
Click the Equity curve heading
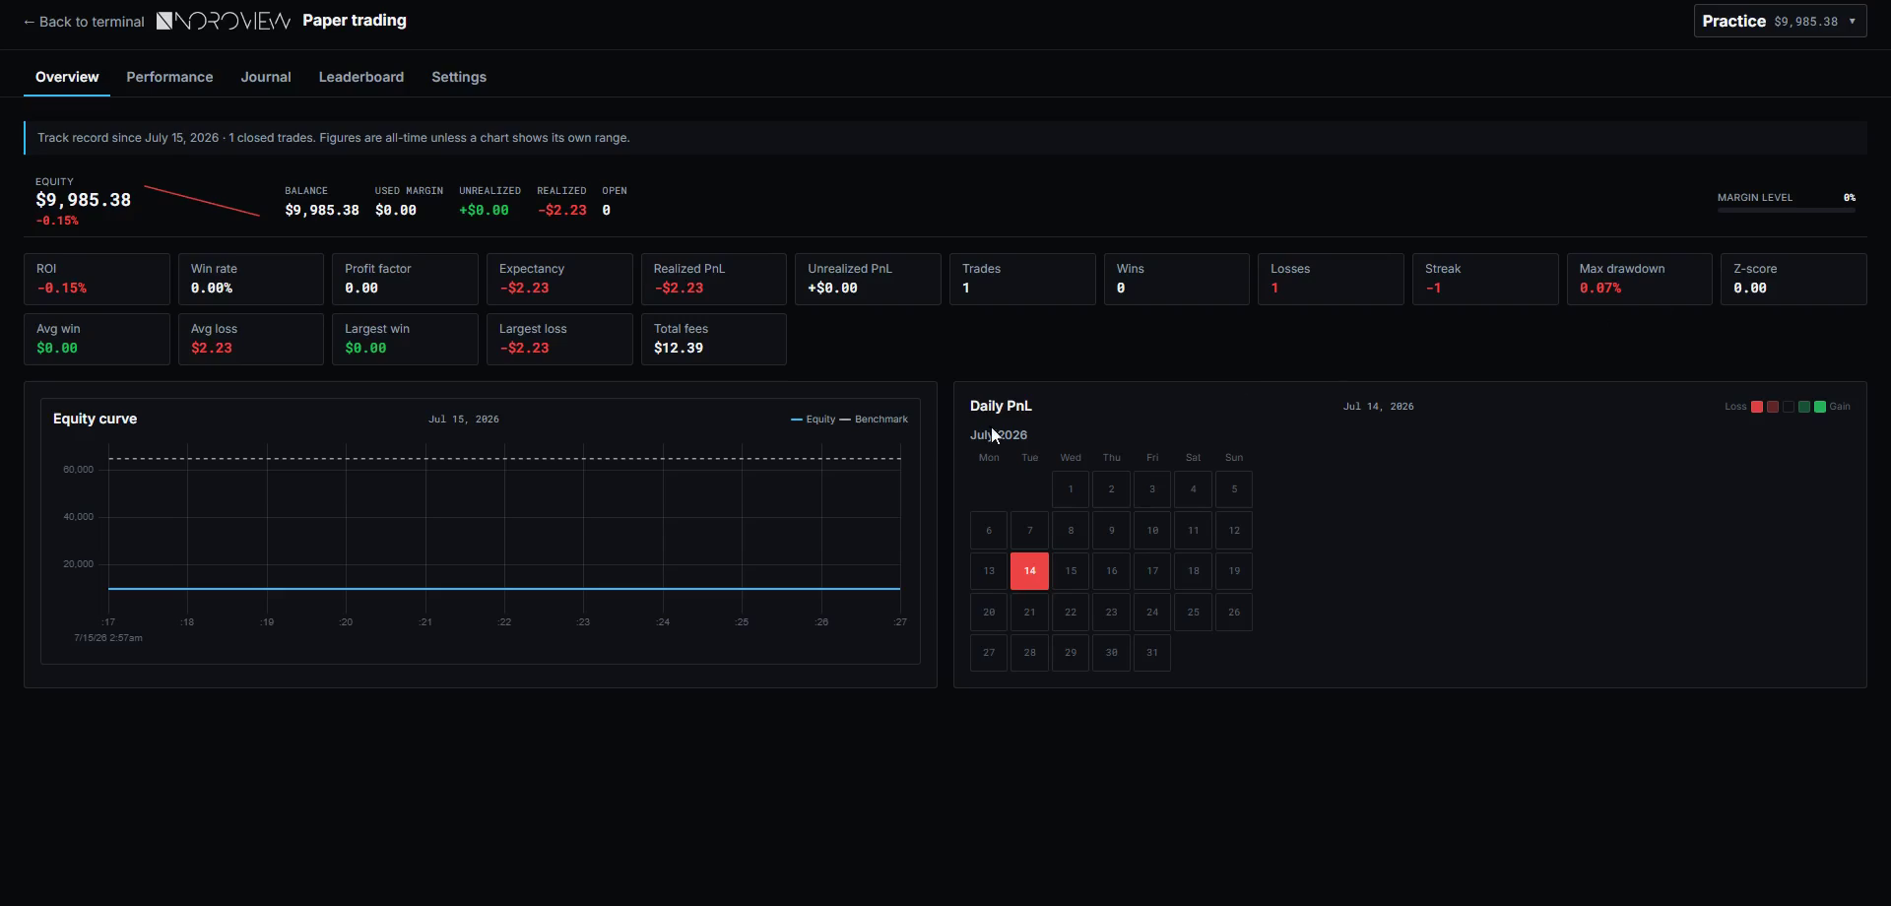point(95,419)
